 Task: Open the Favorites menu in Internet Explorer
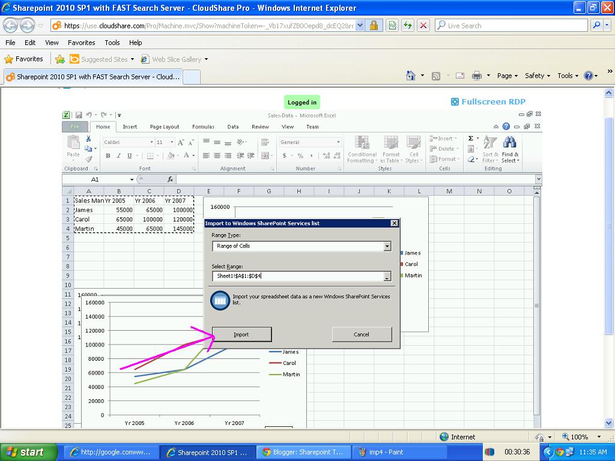82,43
